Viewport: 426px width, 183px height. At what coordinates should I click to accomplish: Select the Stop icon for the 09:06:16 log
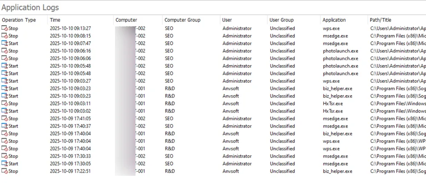click(5, 51)
